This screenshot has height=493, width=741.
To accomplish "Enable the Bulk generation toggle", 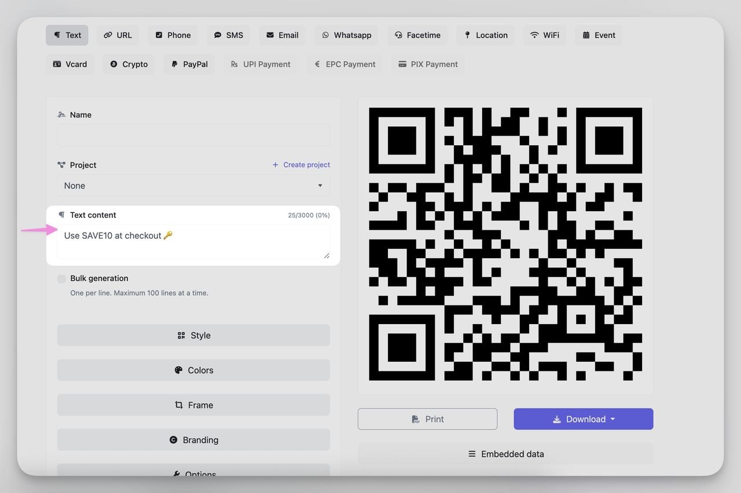I will point(62,279).
